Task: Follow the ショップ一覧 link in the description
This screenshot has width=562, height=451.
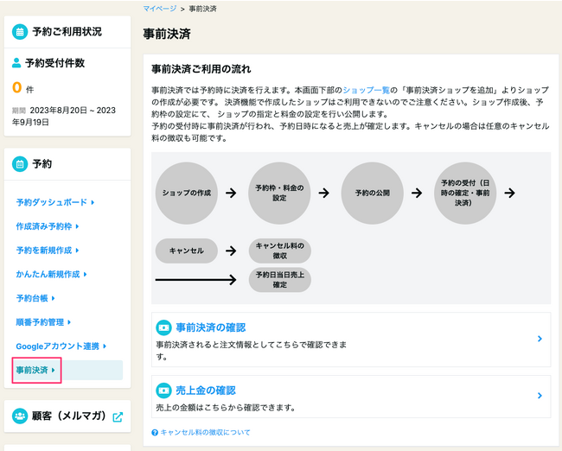Action: coord(366,90)
